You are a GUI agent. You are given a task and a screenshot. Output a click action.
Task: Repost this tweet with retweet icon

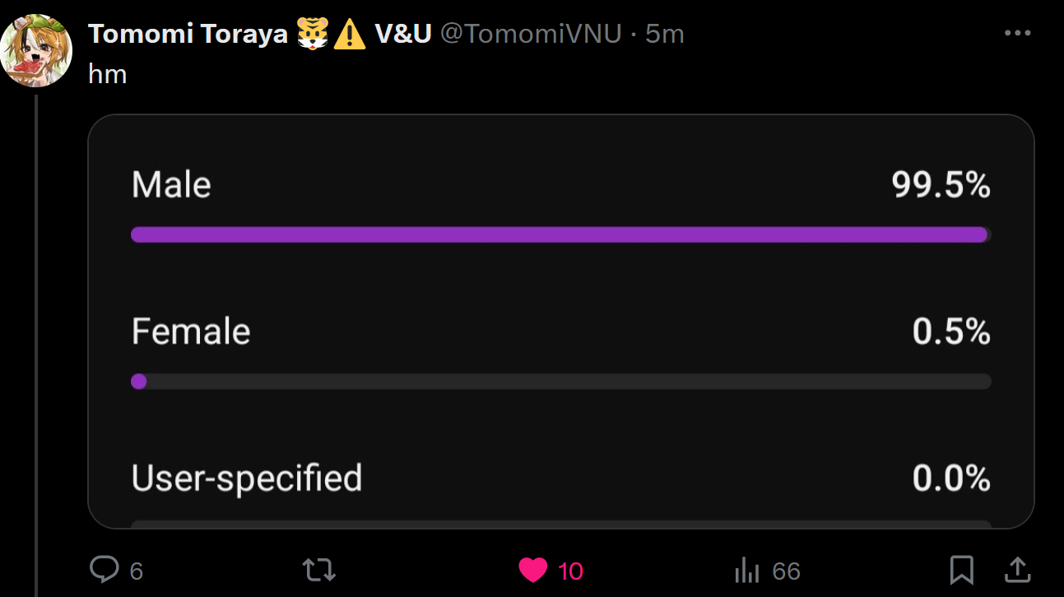pos(318,570)
